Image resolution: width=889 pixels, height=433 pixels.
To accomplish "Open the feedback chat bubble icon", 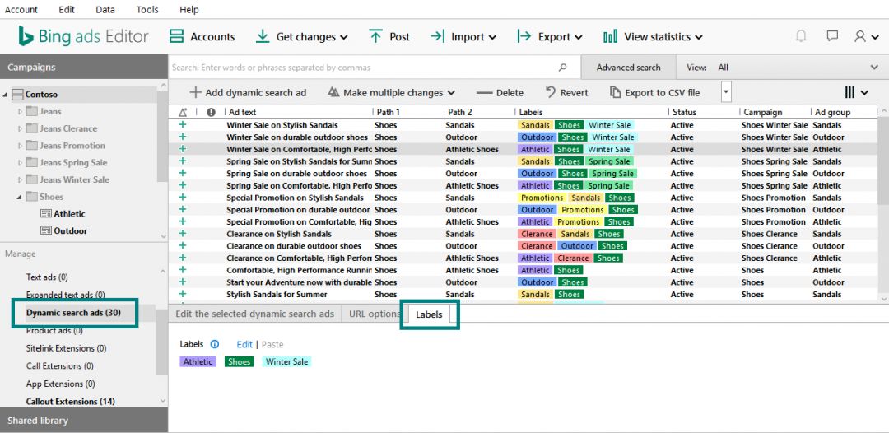I will [832, 36].
